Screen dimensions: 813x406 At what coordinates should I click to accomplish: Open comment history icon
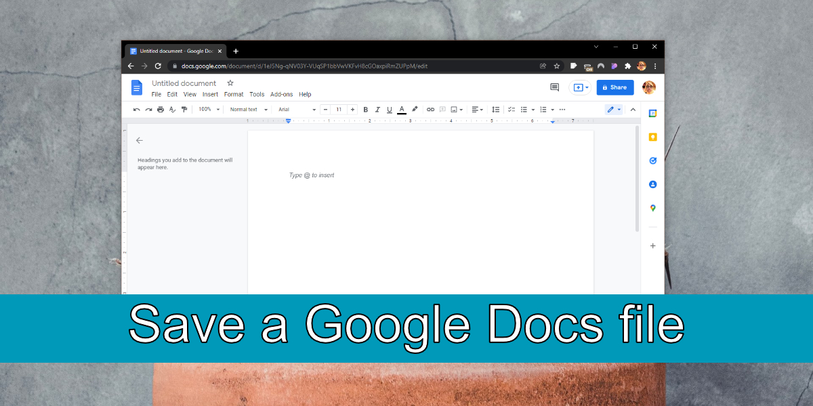coord(555,87)
